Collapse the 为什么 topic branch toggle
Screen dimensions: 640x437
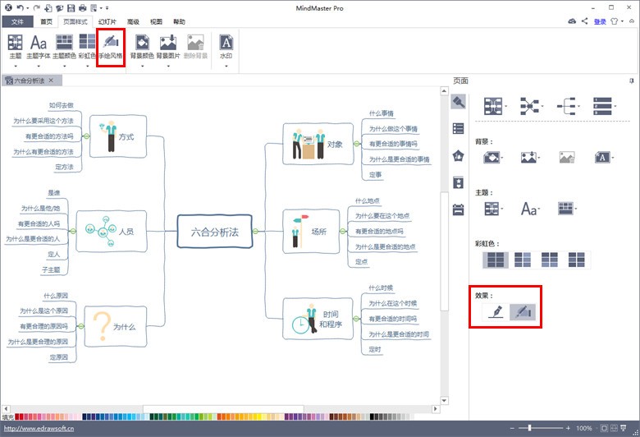click(x=80, y=326)
